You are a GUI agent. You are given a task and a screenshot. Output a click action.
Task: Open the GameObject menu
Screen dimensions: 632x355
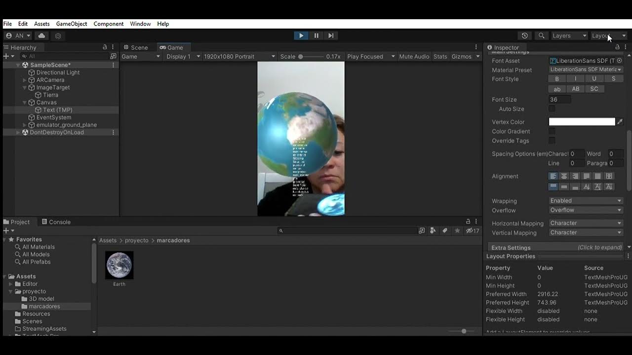pos(72,24)
